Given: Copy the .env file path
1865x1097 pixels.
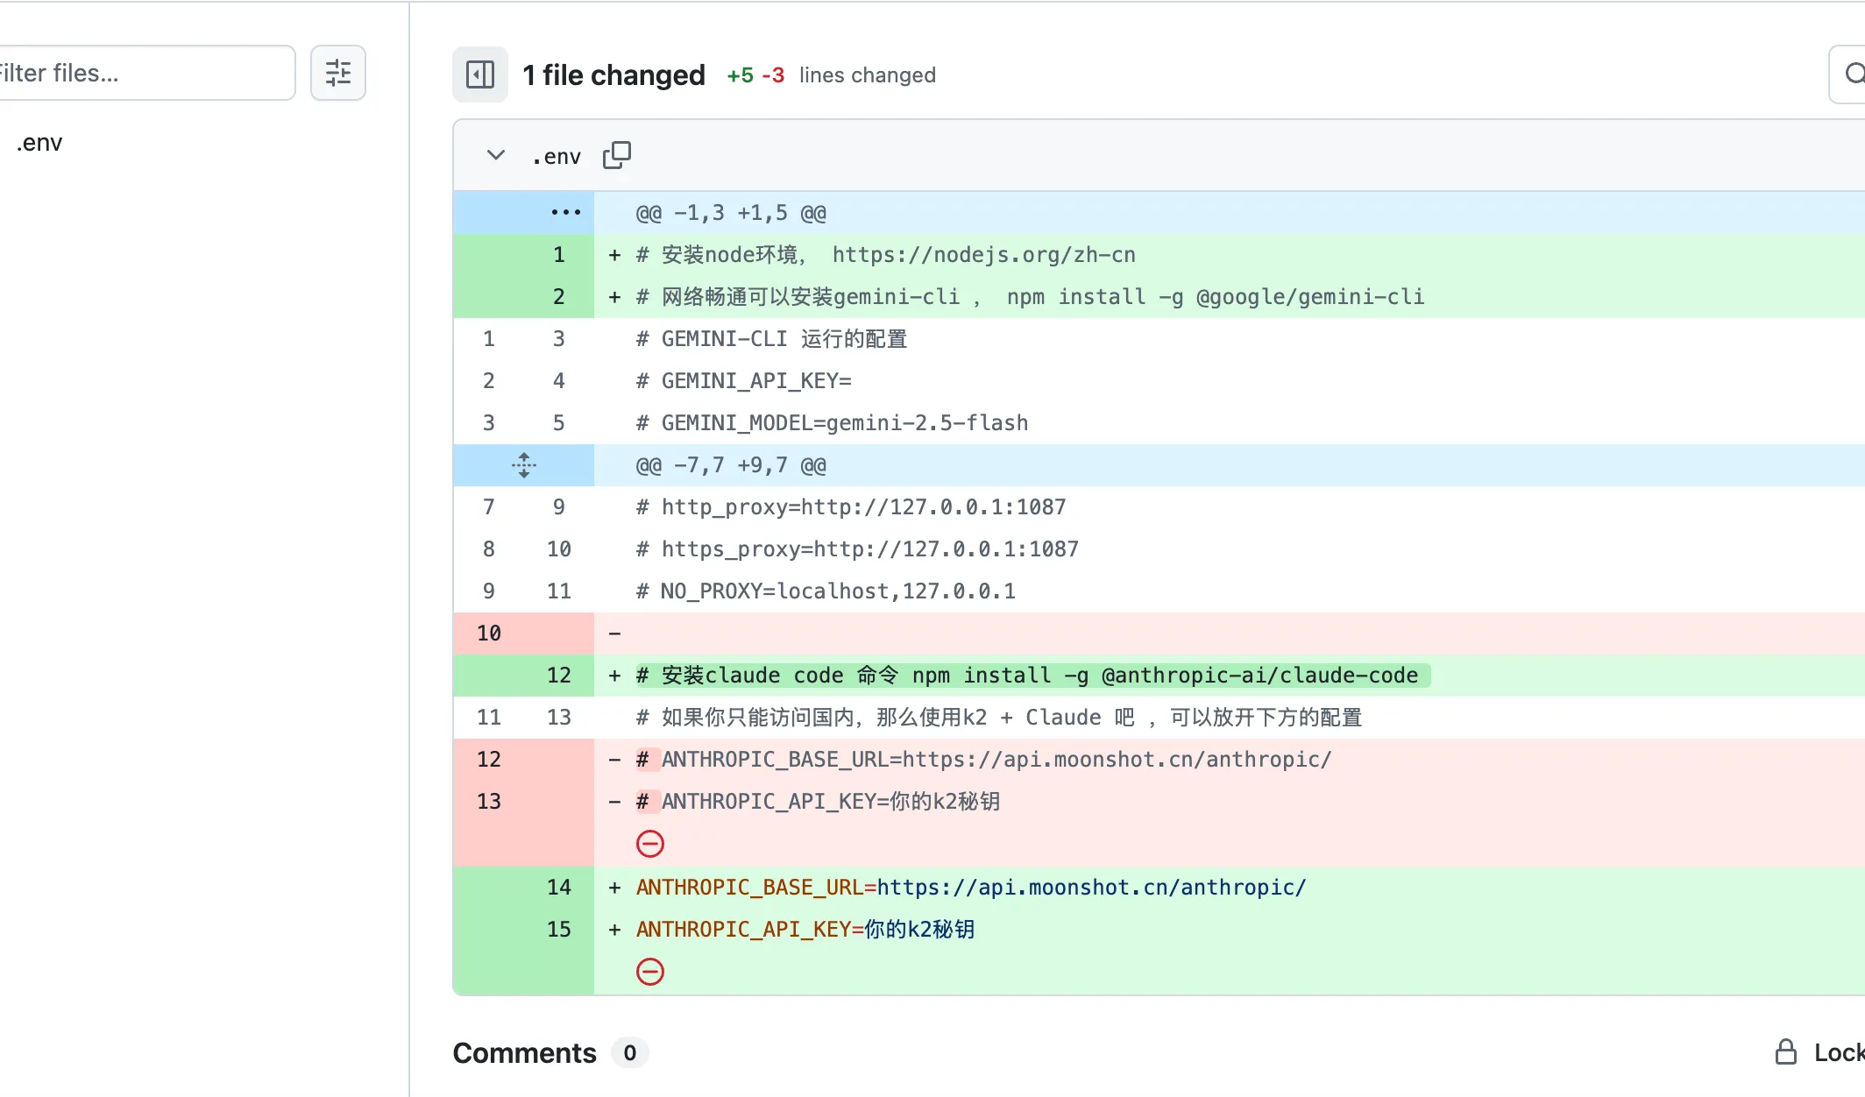Looking at the screenshot, I should pos(617,155).
